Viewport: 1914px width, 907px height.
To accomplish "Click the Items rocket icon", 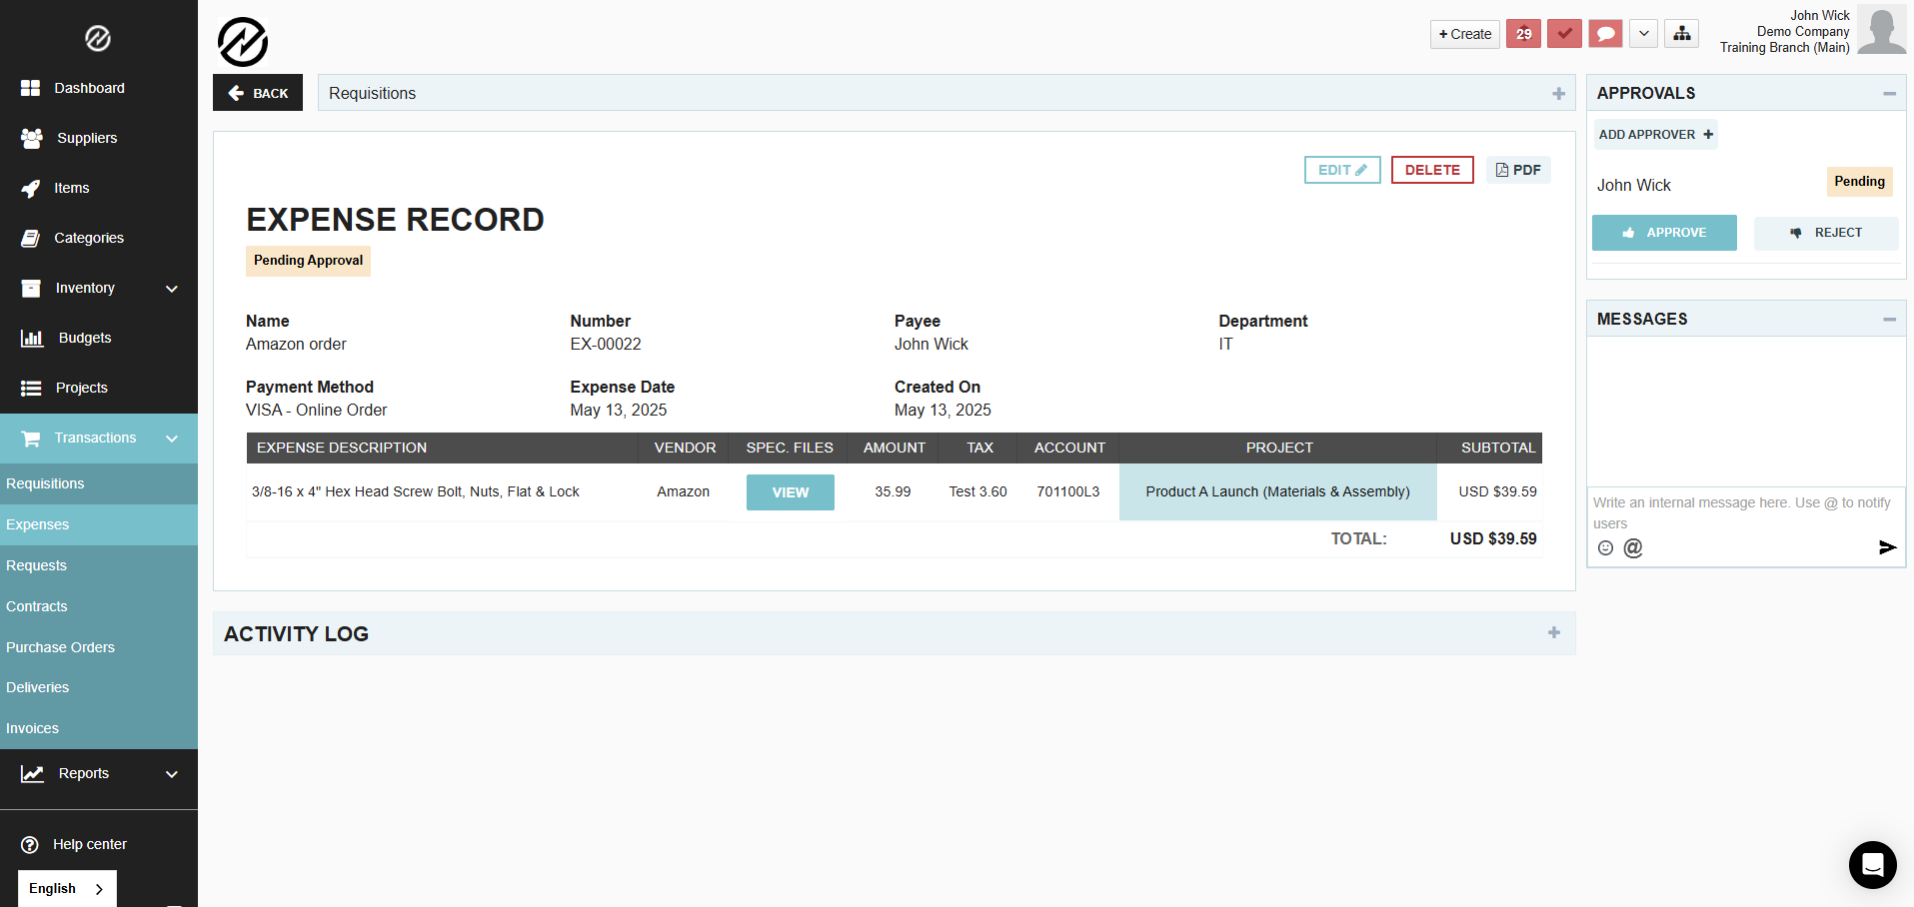I will [x=31, y=188].
